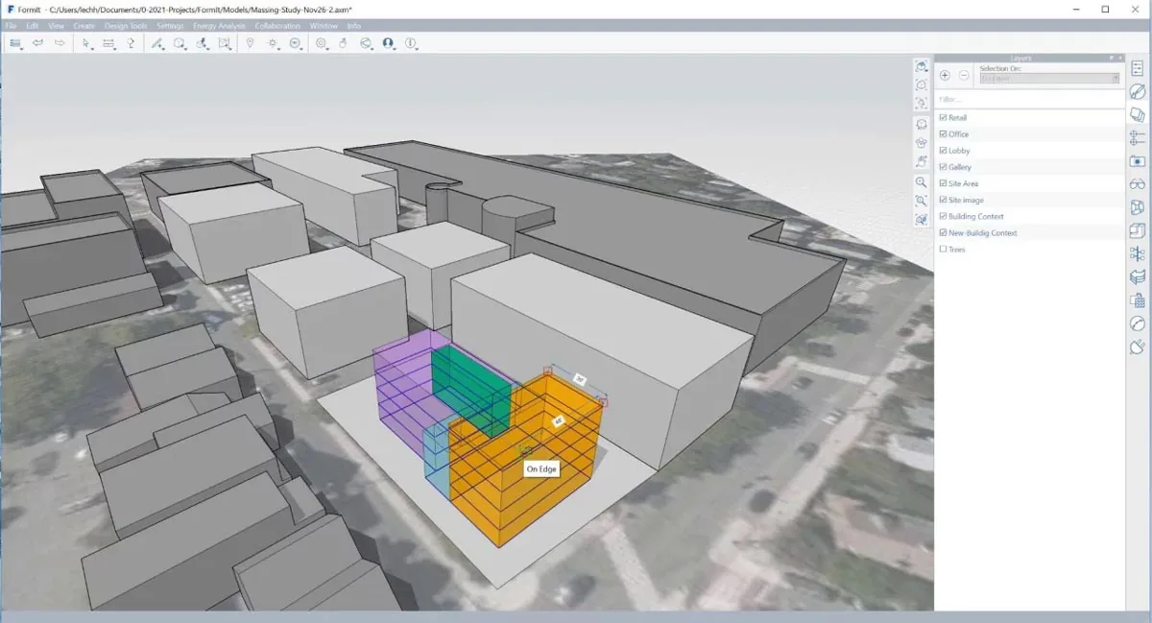The image size is (1152, 623).
Task: Open the Energy Analysis menu
Action: 219,26
